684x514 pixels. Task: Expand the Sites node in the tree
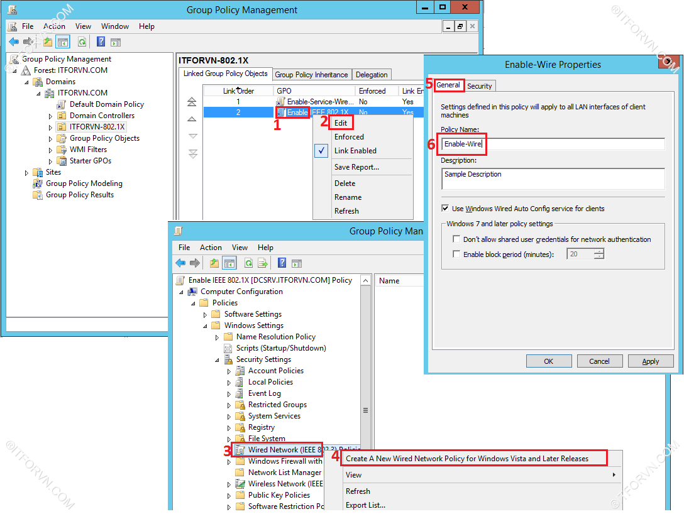coord(27,172)
